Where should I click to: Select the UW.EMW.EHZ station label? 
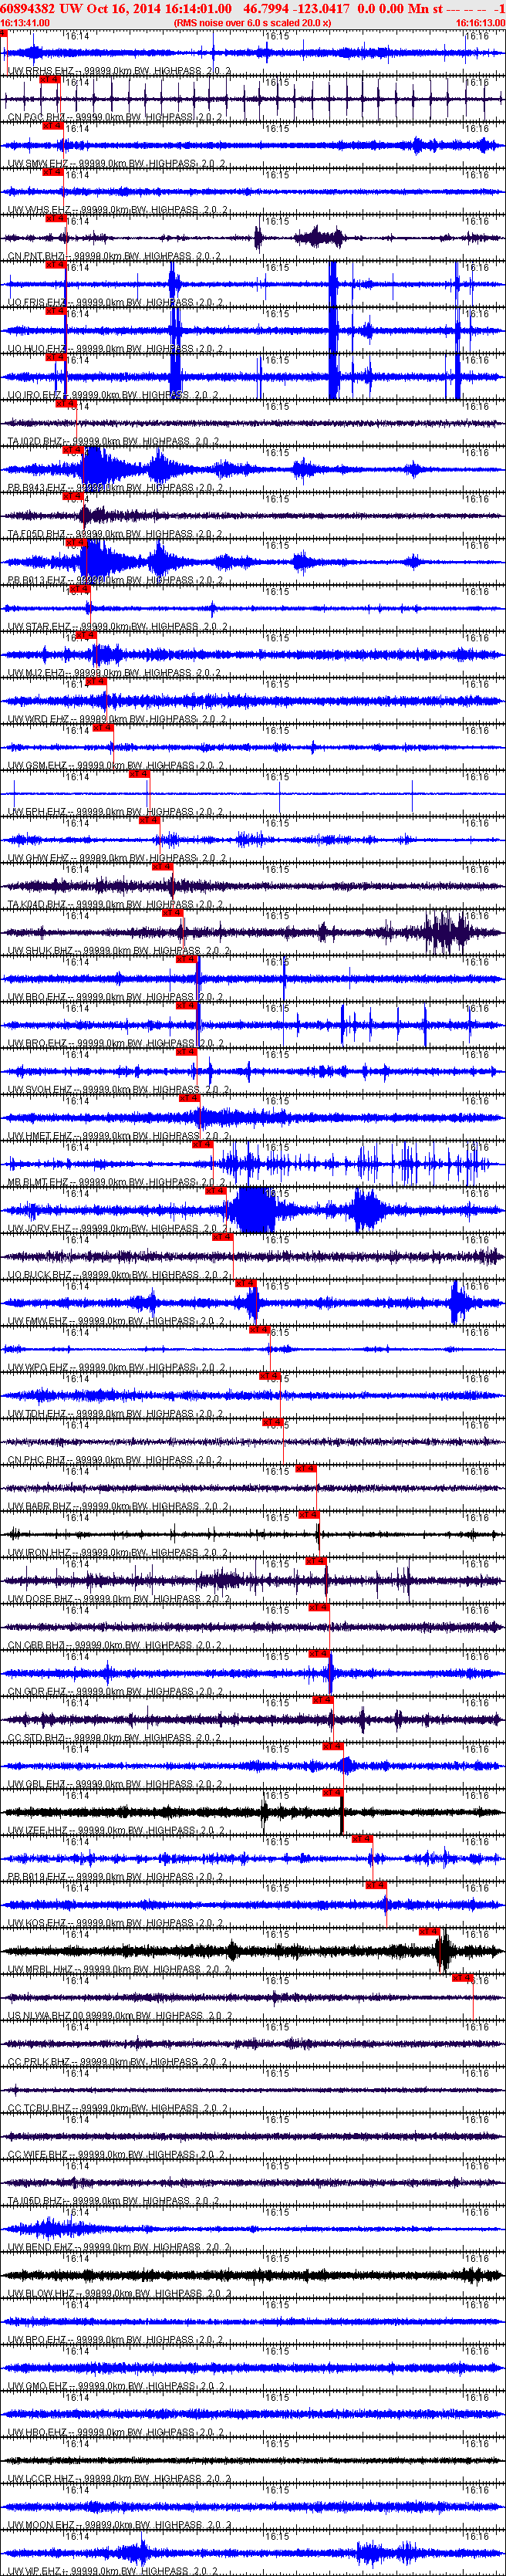(39, 1322)
